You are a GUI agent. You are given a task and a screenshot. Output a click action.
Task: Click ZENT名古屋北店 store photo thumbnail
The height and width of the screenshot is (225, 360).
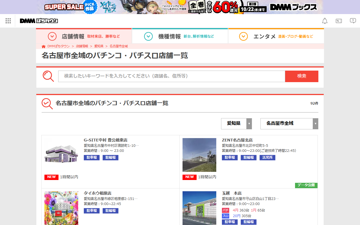pos(199,155)
